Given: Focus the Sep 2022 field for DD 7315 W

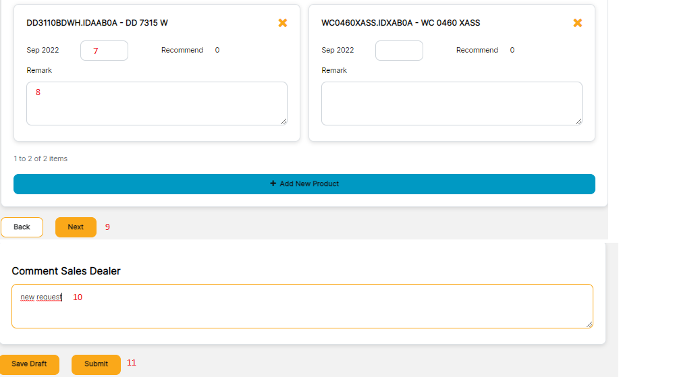Looking at the screenshot, I should [104, 51].
